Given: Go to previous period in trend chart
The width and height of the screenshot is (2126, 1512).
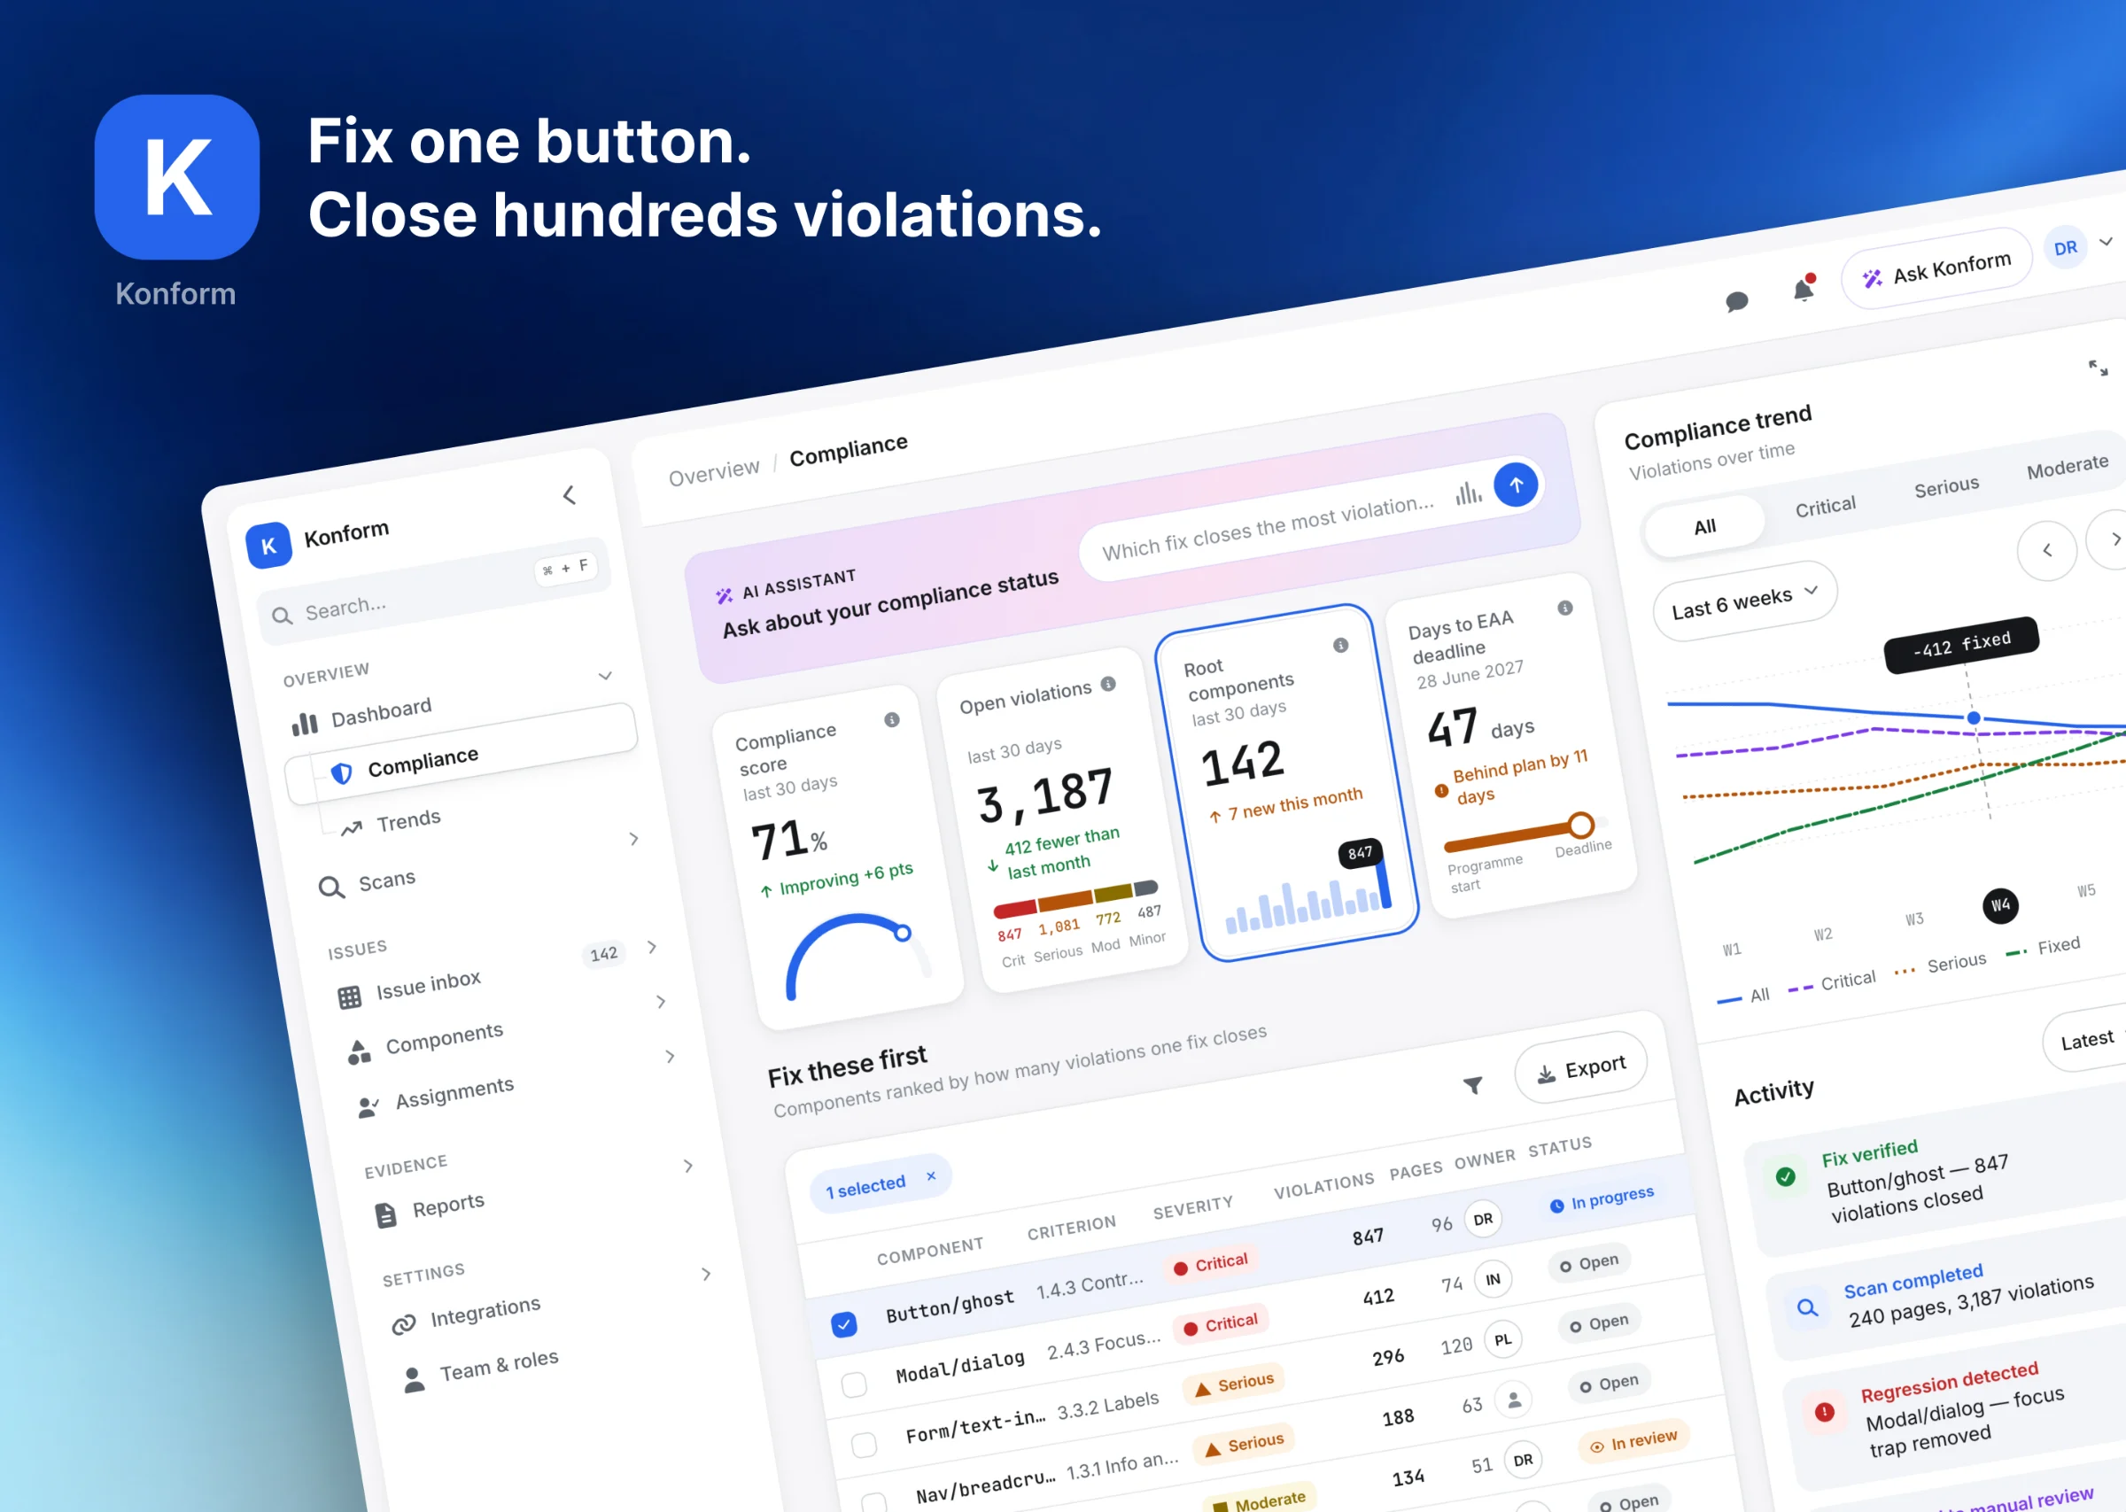Looking at the screenshot, I should point(2047,550).
